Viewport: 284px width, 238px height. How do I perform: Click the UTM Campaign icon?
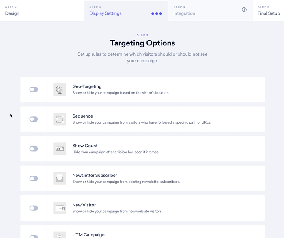point(60,235)
